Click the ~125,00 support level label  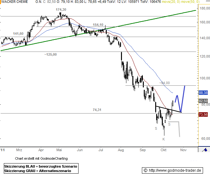click(x=50, y=54)
